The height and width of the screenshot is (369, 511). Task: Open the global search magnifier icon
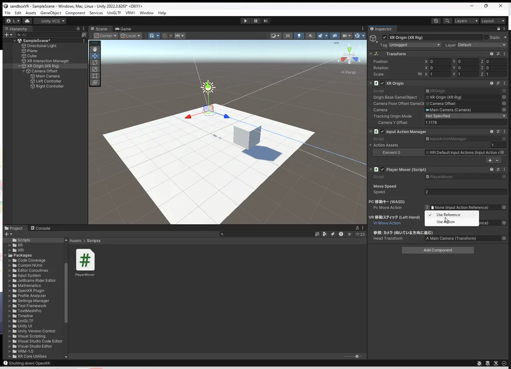tap(447, 21)
